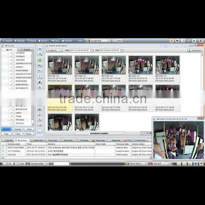Click the Download complete progress bar
205x205 pixels.
[99, 133]
